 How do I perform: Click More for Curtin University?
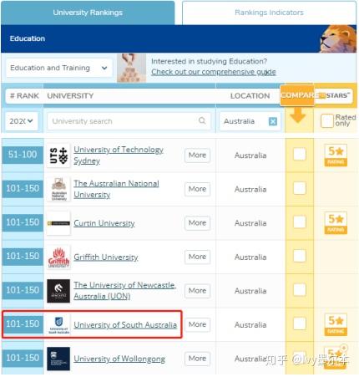point(197,223)
